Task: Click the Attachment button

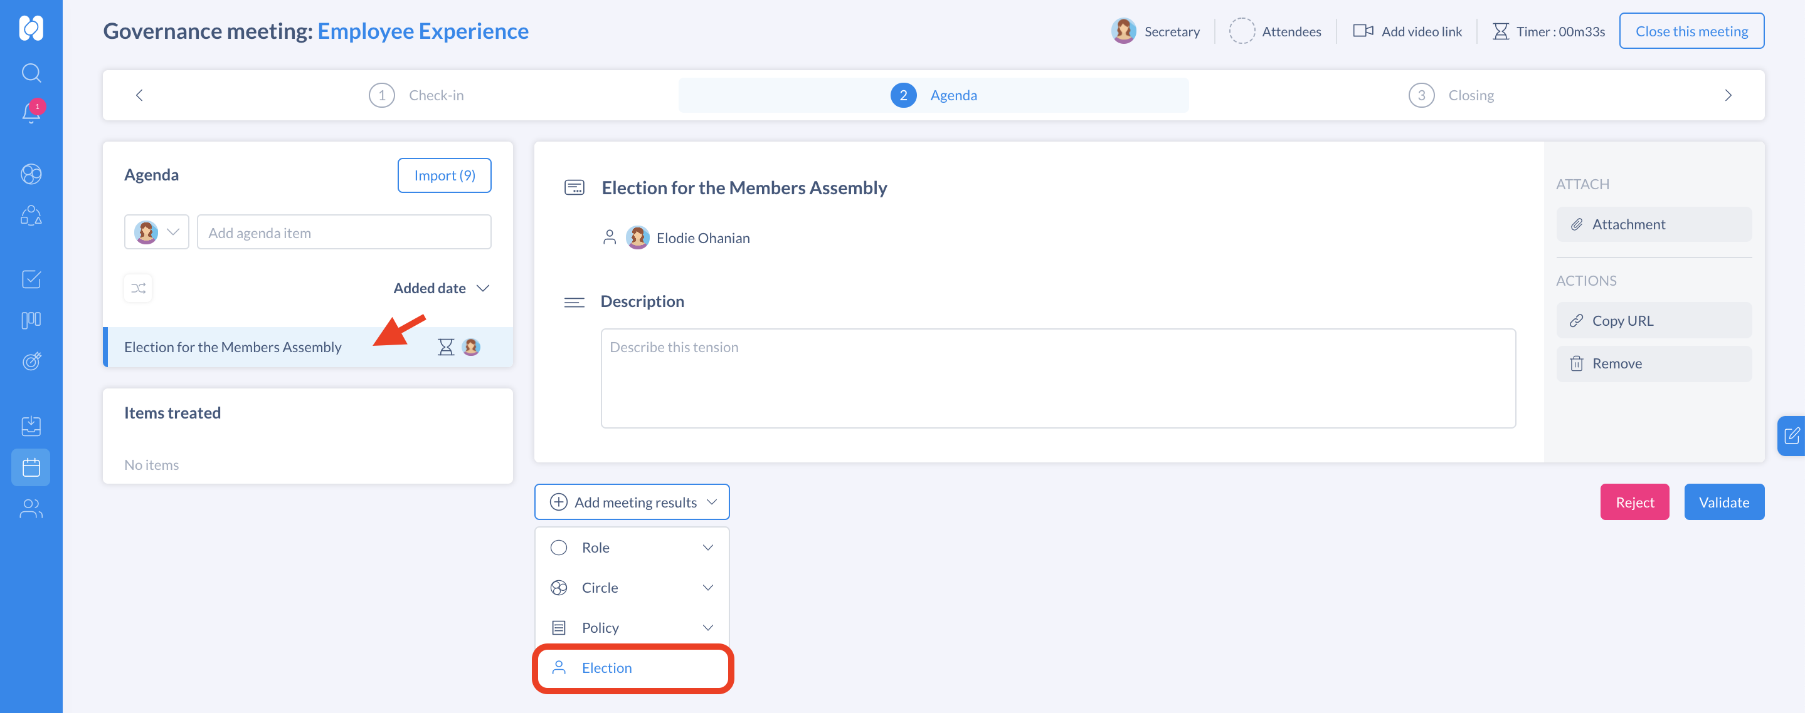Action: [x=1654, y=224]
